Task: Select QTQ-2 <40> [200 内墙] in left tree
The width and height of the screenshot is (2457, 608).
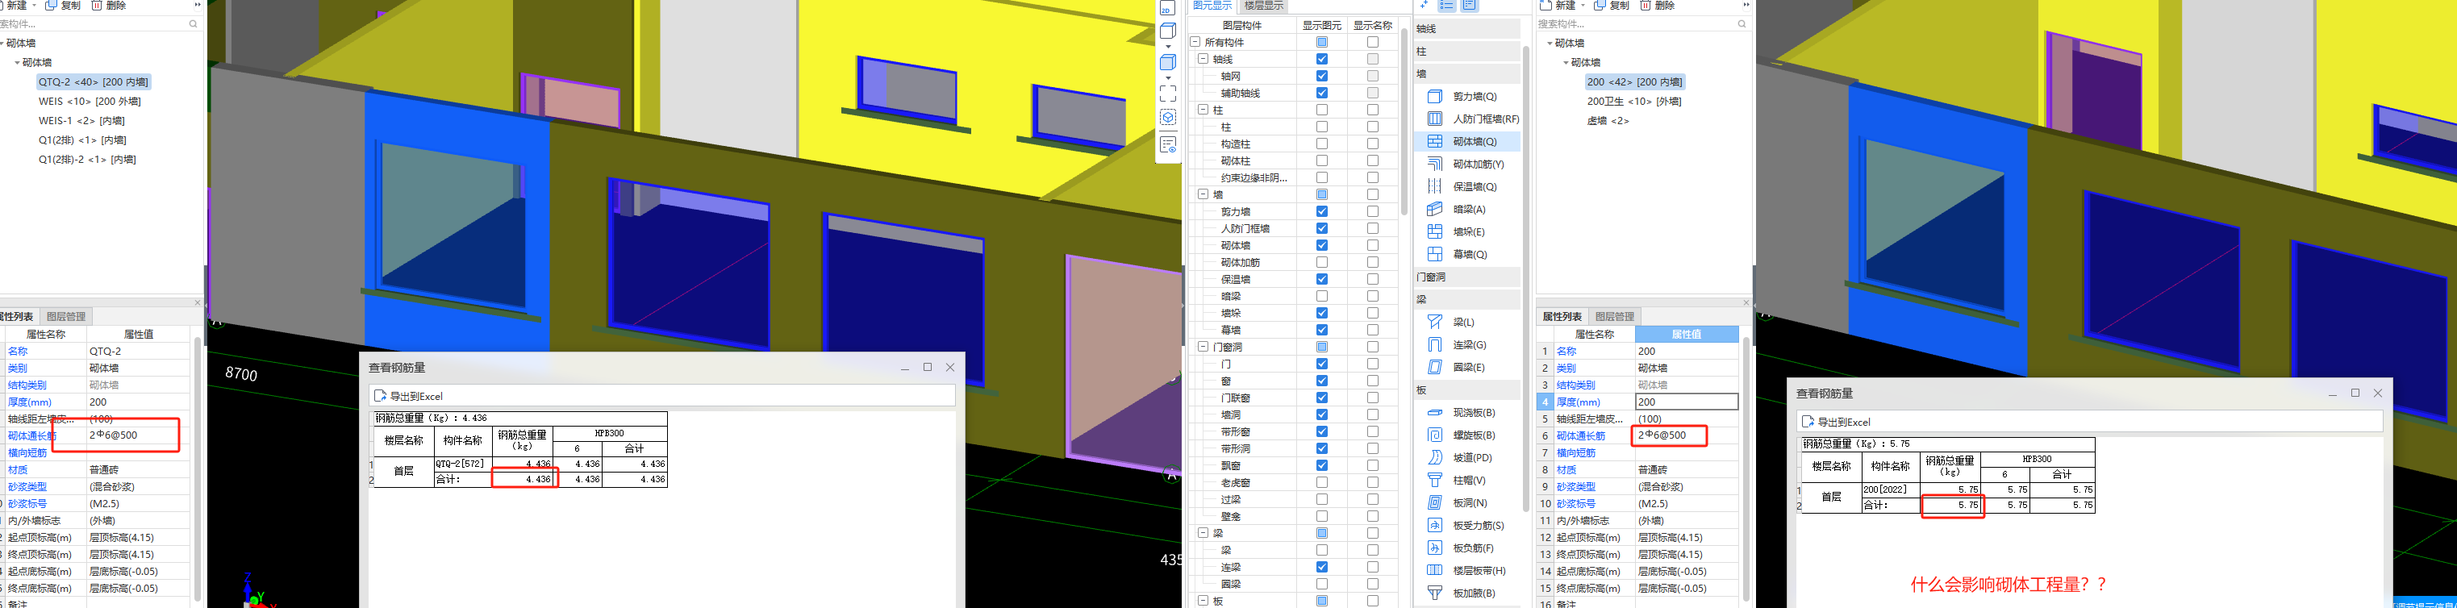Action: (94, 82)
